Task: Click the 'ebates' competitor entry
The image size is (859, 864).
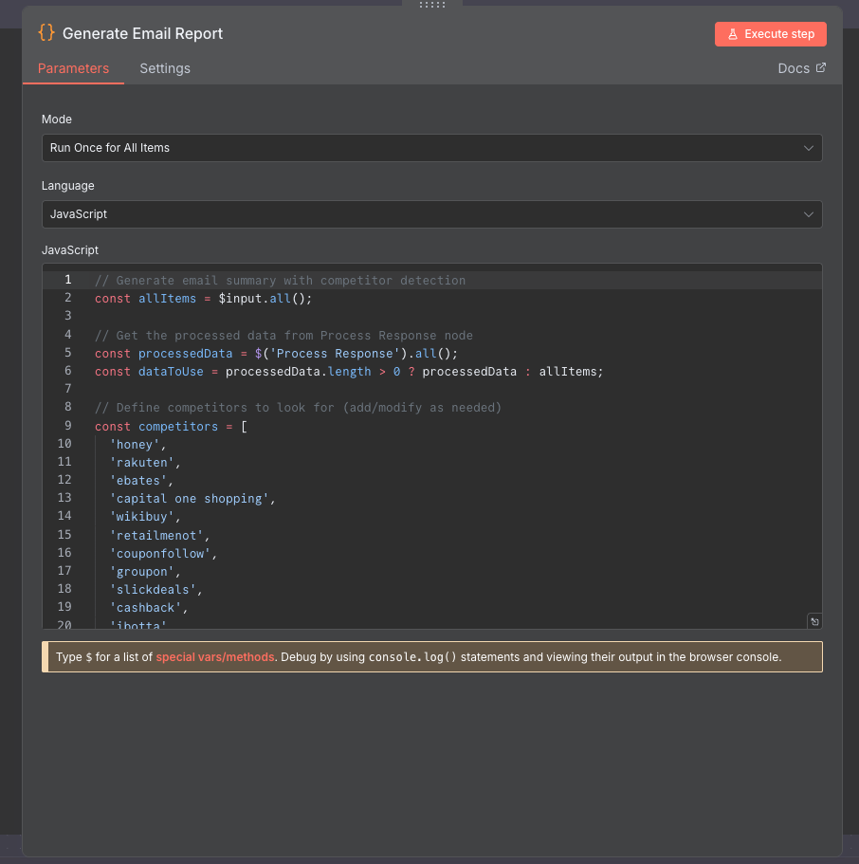Action: pyautogui.click(x=141, y=481)
